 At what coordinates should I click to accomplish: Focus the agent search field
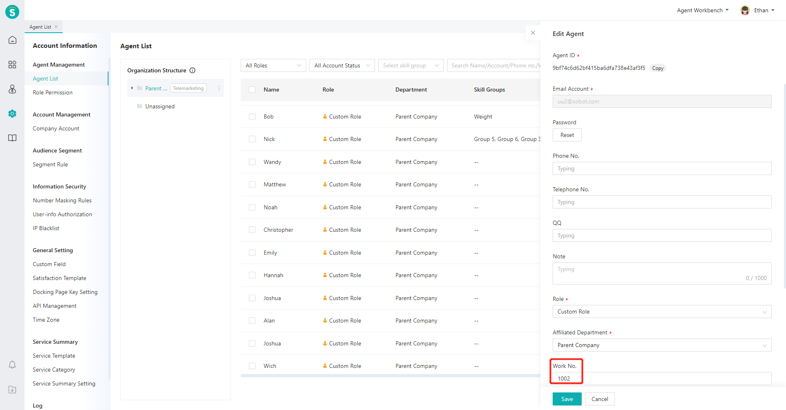tap(494, 65)
